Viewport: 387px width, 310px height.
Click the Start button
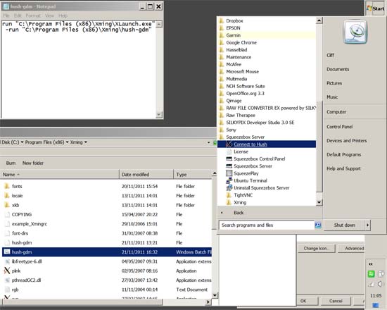376,8
